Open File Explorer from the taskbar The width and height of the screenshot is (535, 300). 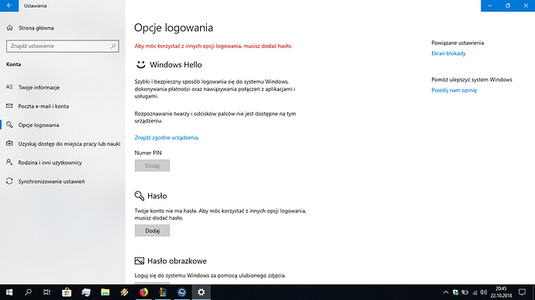point(105,292)
